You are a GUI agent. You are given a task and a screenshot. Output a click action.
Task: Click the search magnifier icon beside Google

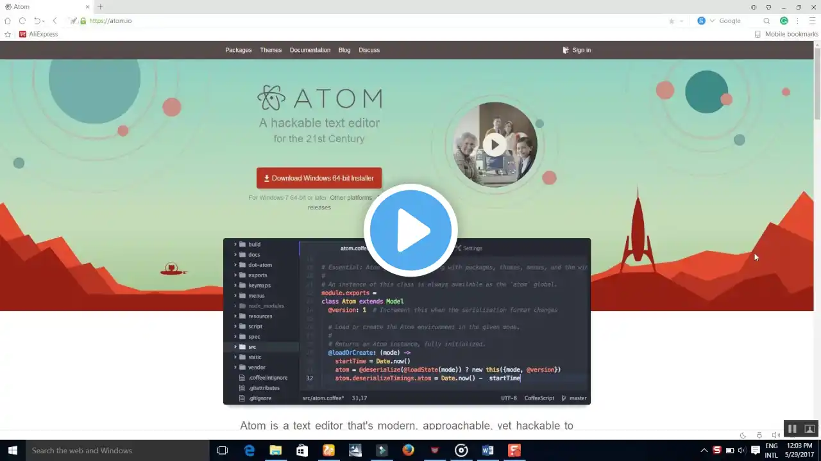(766, 20)
